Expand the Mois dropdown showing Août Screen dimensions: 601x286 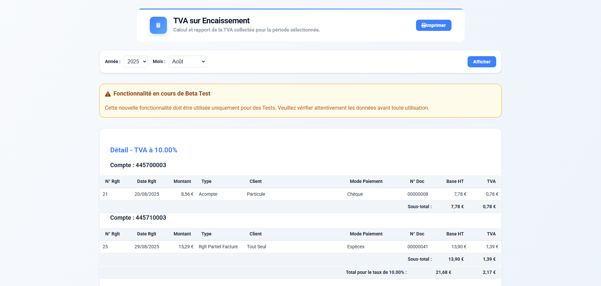click(187, 62)
